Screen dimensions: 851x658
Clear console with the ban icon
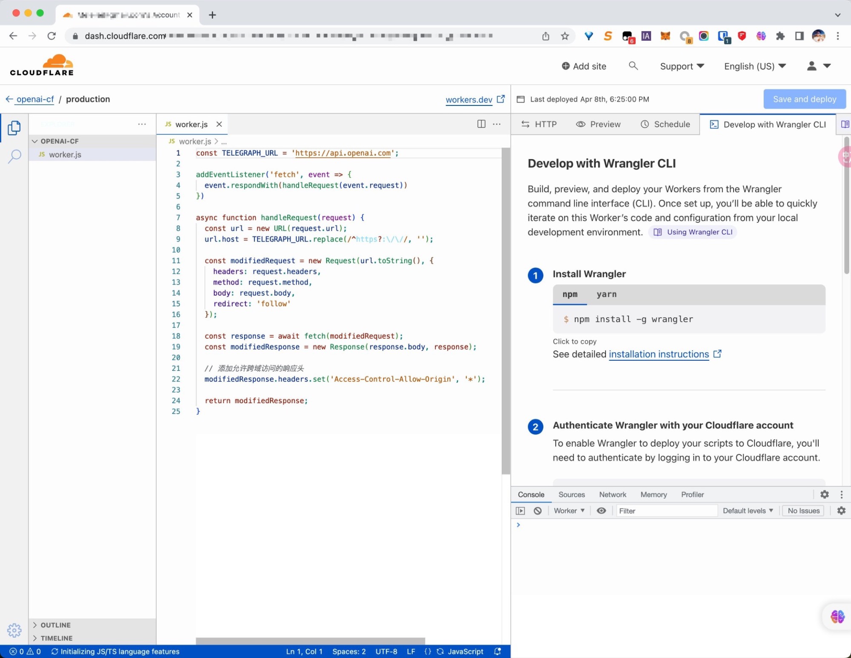click(x=538, y=511)
